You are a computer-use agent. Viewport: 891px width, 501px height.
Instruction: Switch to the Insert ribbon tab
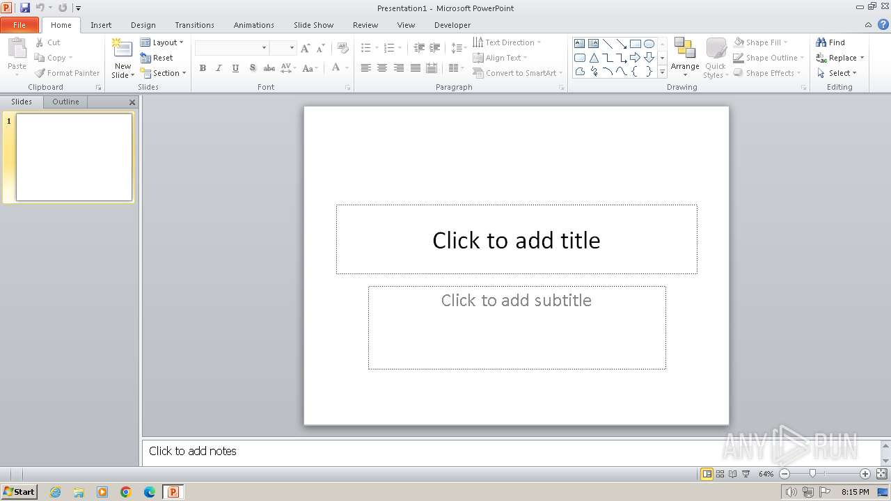click(101, 25)
